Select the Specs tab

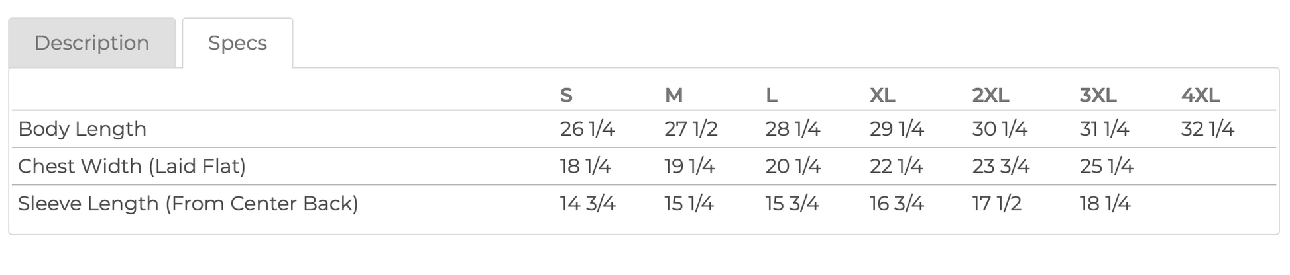[x=237, y=43]
